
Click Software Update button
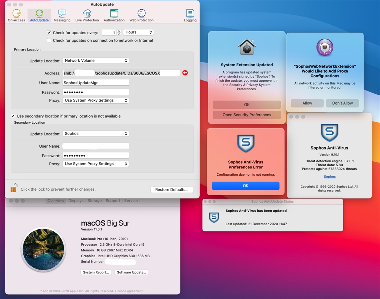pyautogui.click(x=131, y=273)
